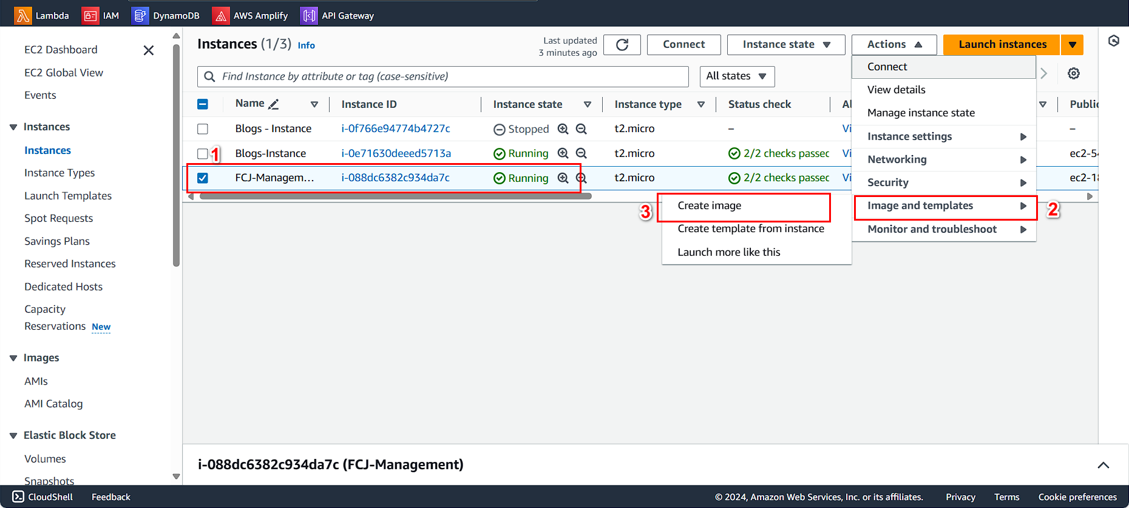Focus the Find Instance search field
1129x508 pixels.
(x=443, y=76)
